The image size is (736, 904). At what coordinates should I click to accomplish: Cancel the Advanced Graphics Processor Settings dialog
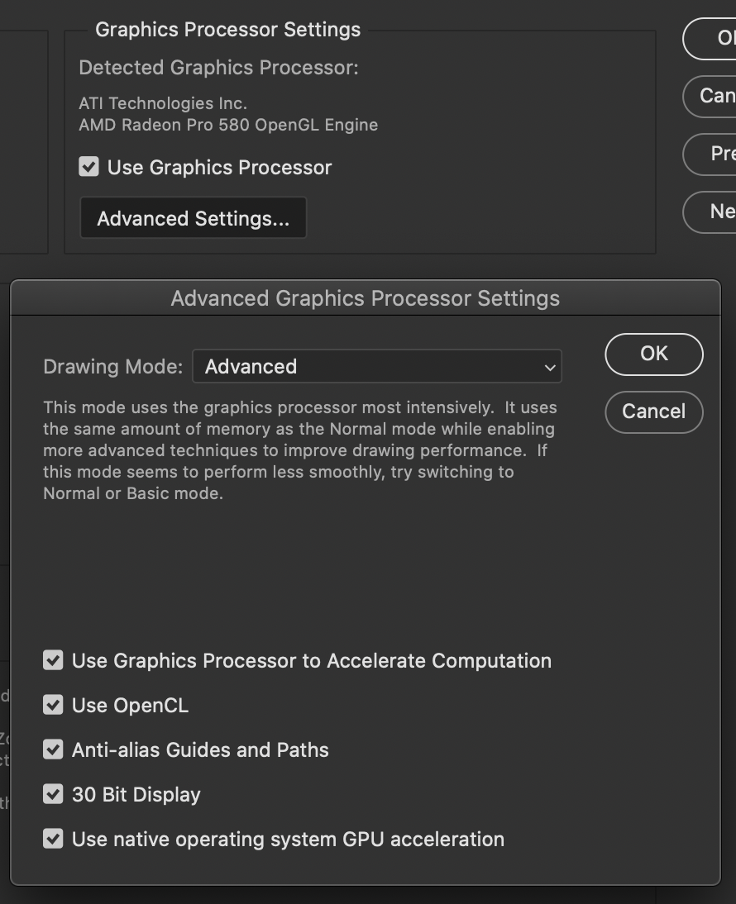653,412
